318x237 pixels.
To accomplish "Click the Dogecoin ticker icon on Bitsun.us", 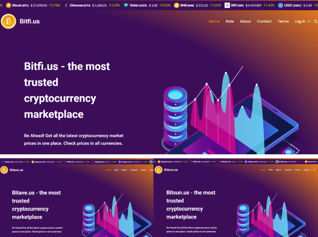I will click(x=159, y=162).
